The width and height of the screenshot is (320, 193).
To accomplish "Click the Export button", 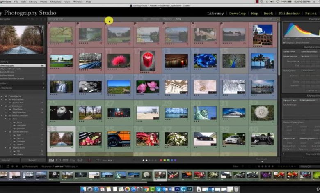I will click(x=33, y=160).
